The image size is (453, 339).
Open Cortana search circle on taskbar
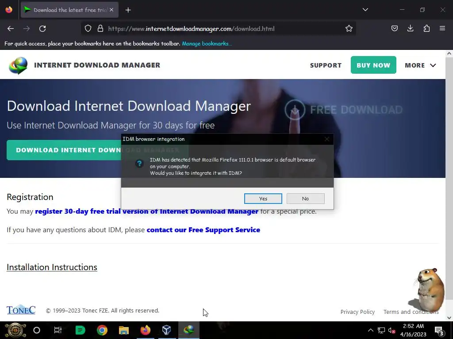click(x=37, y=330)
